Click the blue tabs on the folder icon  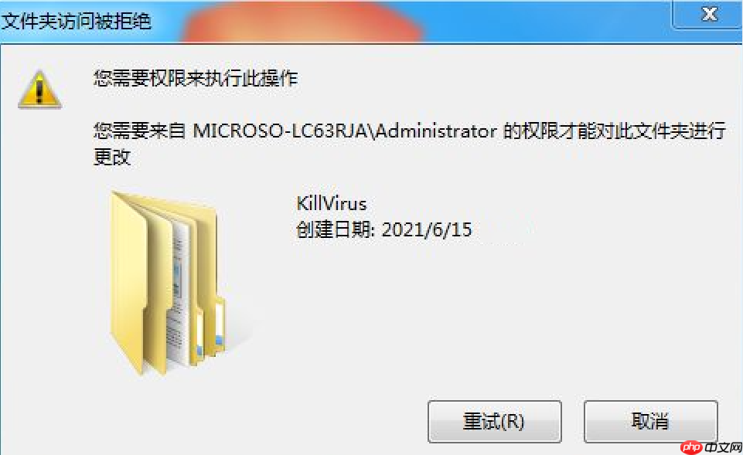[x=210, y=345]
